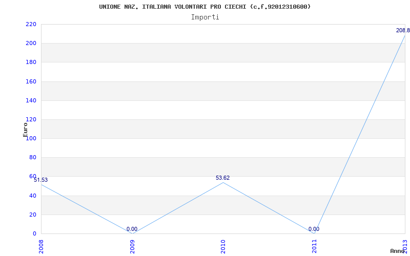Image resolution: width=410 pixels, height=256 pixels.
Task: Select the 0 y-axis tick label
Action: click(x=34, y=233)
